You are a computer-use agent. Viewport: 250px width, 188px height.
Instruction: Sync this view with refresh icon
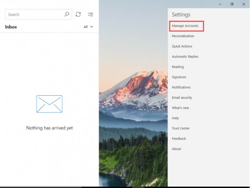click(x=78, y=14)
